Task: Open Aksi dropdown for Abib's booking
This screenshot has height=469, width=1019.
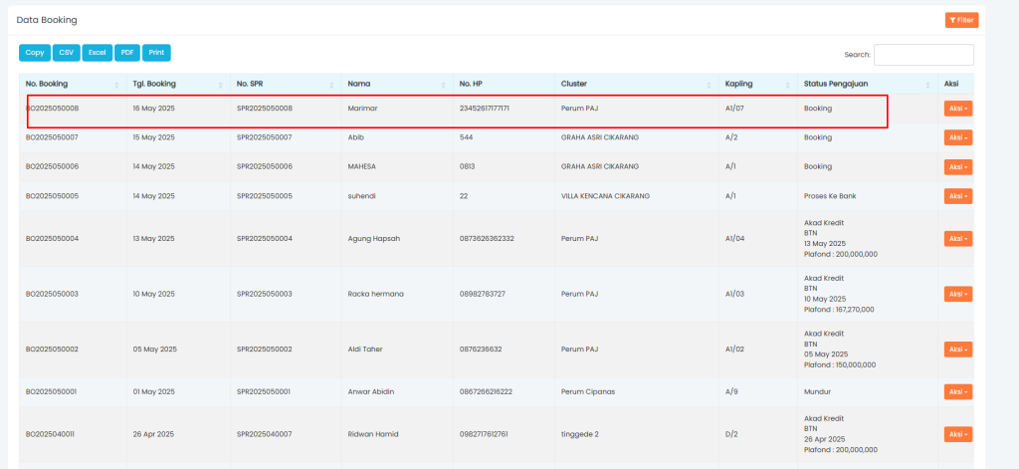Action: [958, 137]
